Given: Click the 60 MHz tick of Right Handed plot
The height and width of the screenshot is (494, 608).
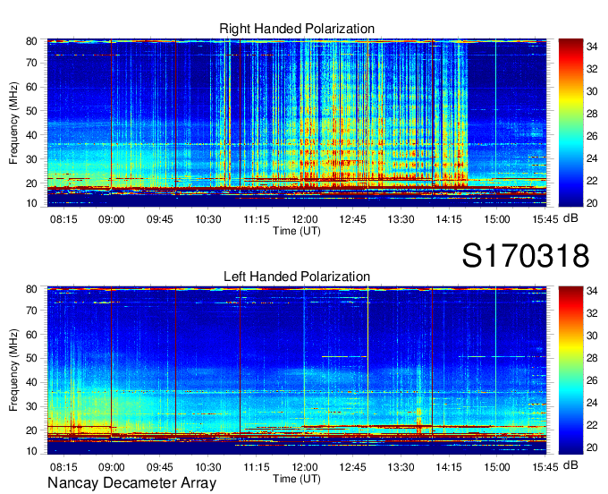Looking at the screenshot, I should pos(31,87).
